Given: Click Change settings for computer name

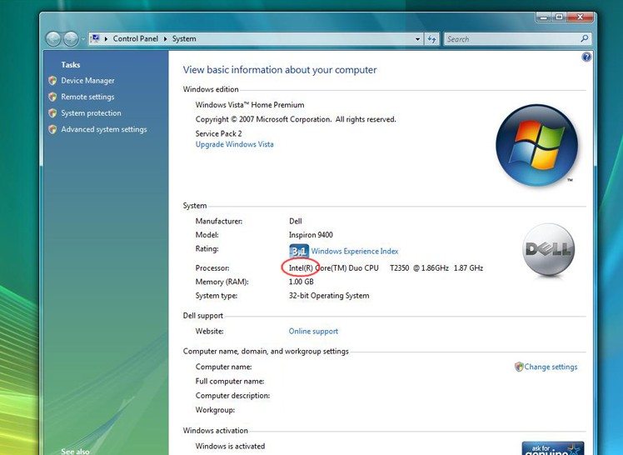Looking at the screenshot, I should coord(551,367).
